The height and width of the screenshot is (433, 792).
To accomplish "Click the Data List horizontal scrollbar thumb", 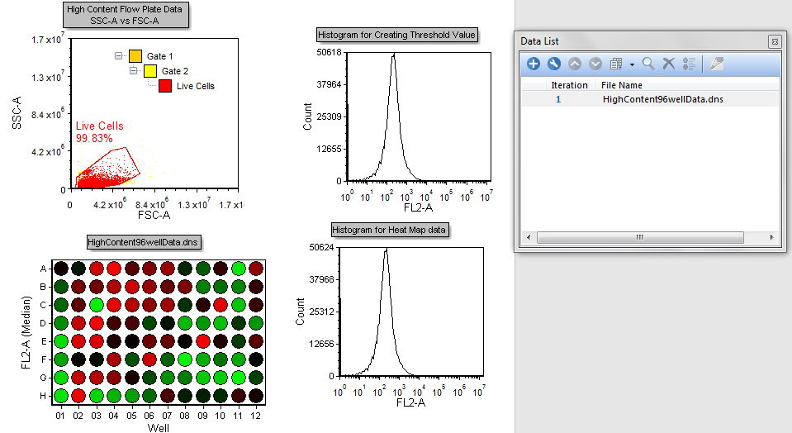I will click(638, 237).
